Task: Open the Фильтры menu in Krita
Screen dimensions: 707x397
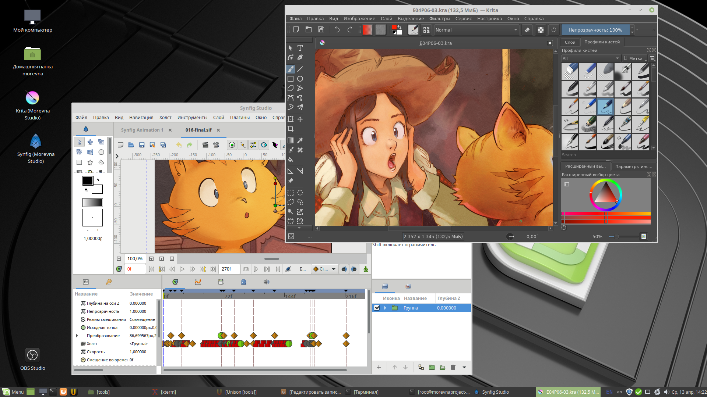Action: (x=440, y=19)
